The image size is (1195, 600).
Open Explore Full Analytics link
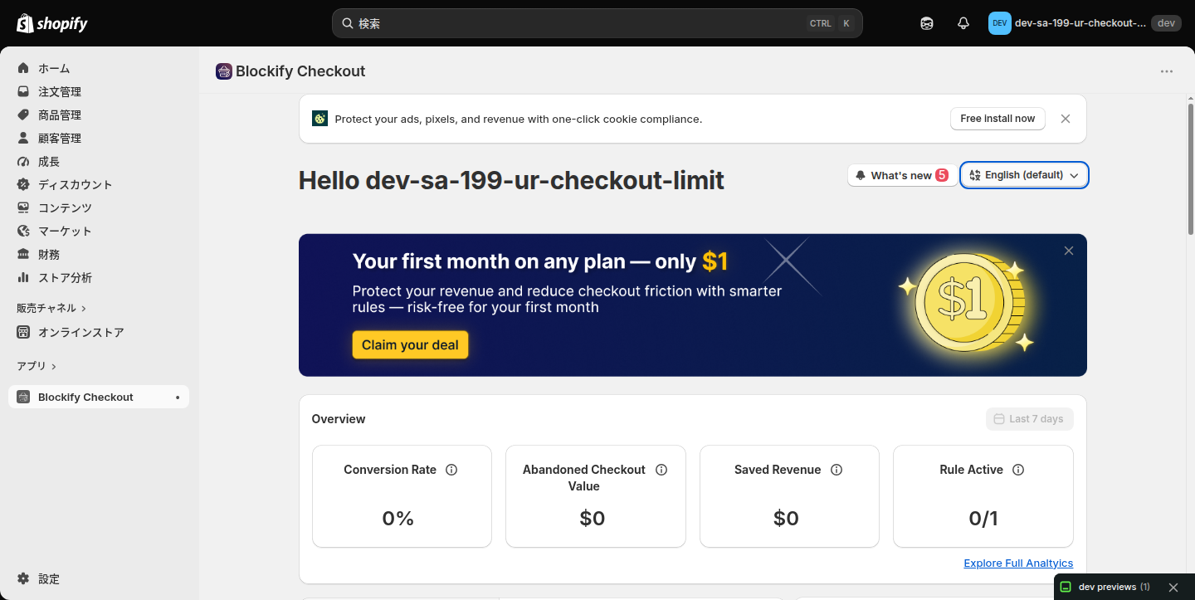1018,563
